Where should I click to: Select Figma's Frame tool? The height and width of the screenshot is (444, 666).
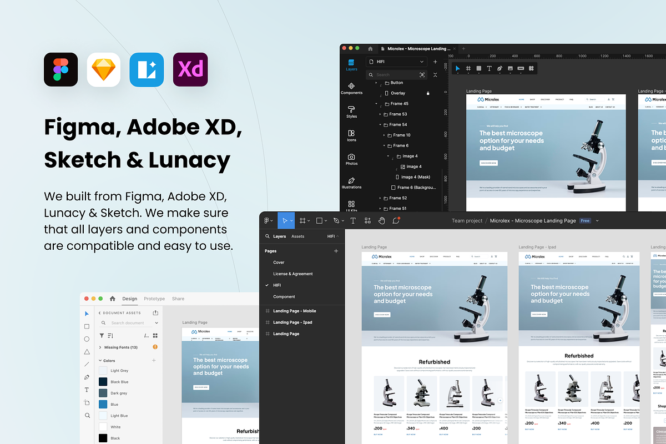302,220
